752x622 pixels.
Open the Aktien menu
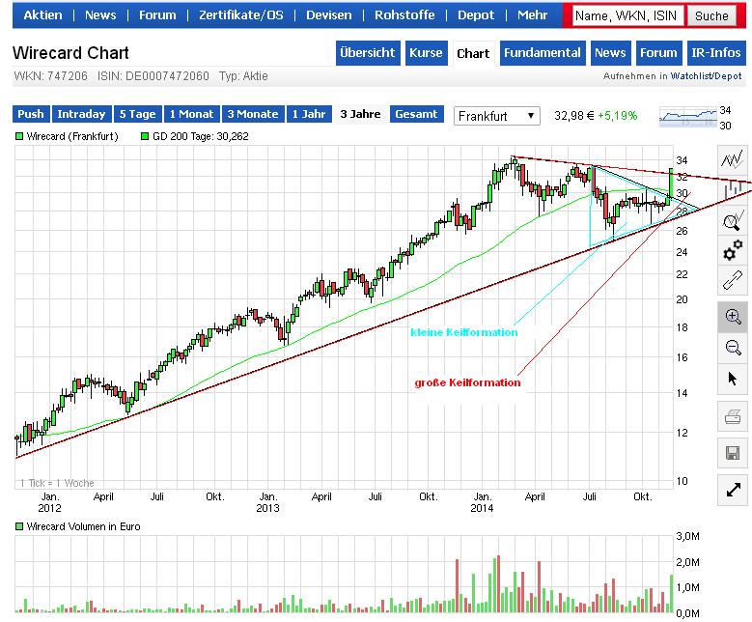[42, 14]
